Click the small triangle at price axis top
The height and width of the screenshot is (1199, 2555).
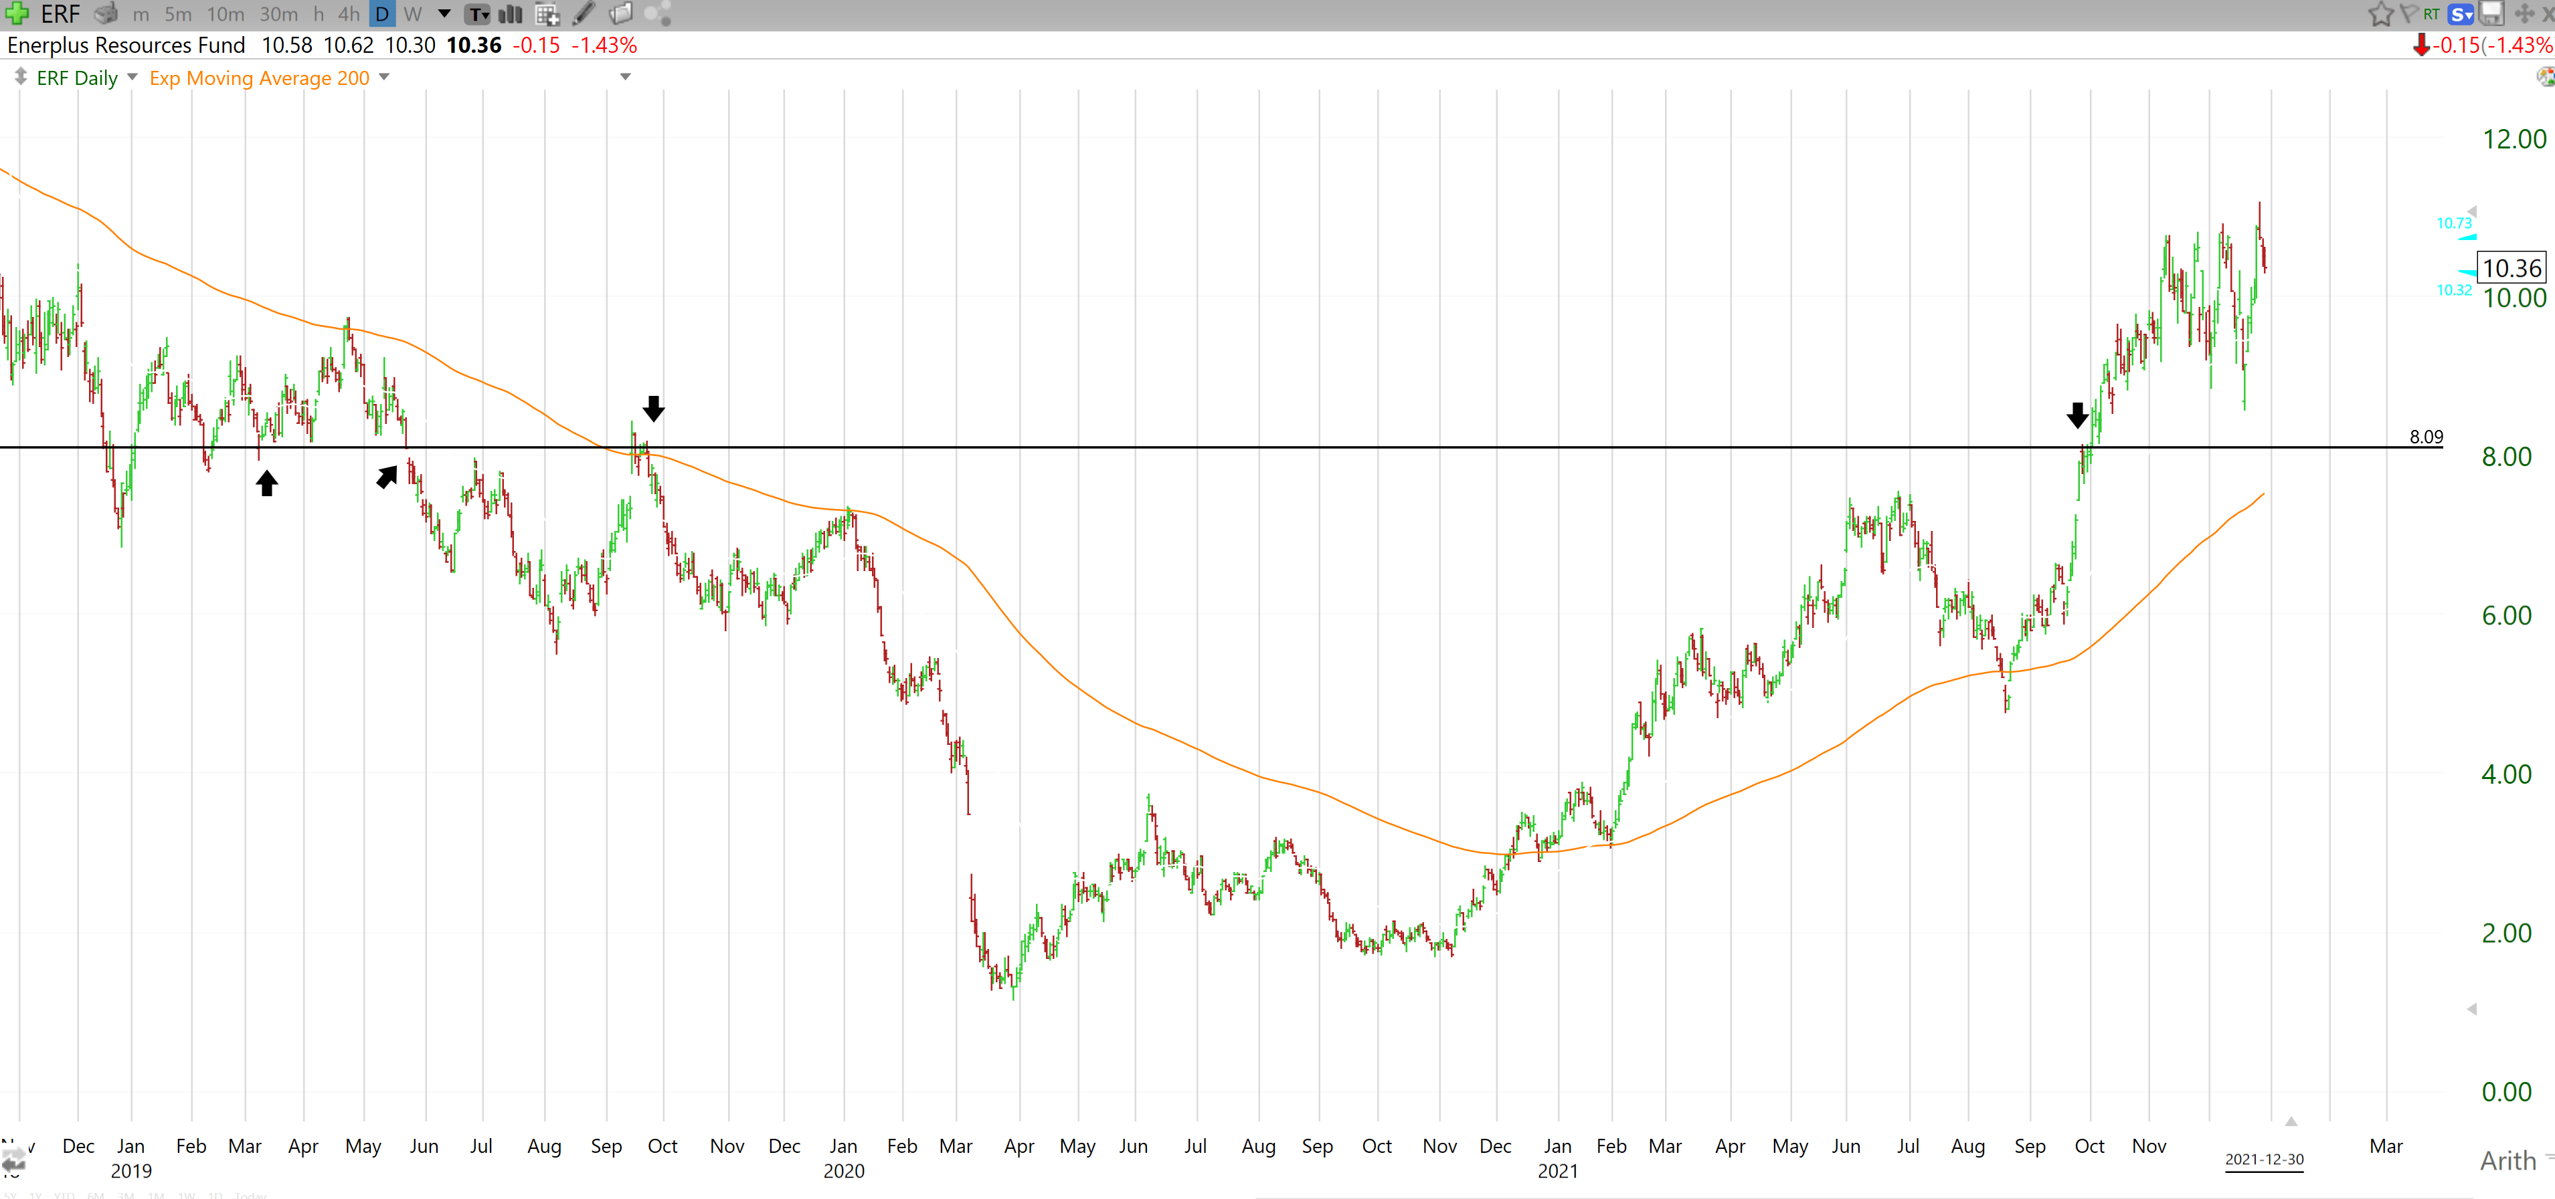point(2472,211)
